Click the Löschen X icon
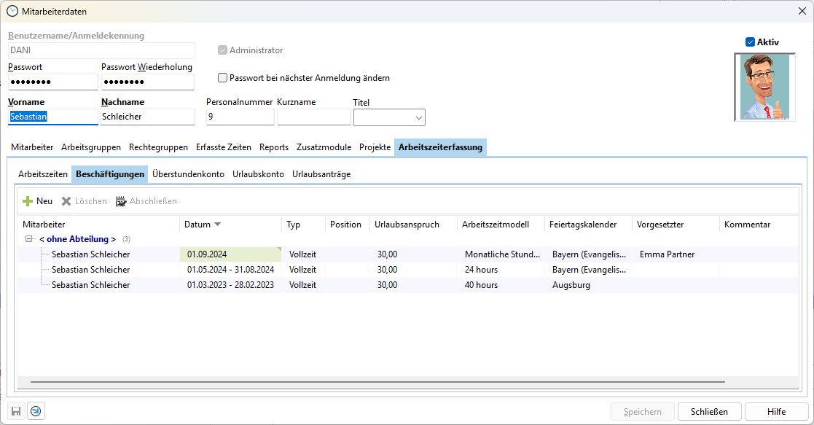 [x=66, y=201]
